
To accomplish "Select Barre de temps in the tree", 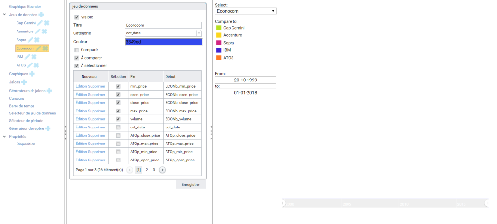I will coord(22,106).
